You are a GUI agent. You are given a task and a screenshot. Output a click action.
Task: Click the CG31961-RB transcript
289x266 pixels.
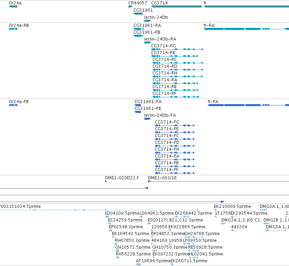click(138, 36)
